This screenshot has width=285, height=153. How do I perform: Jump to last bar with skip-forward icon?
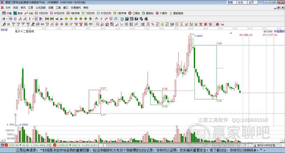click(x=52, y=19)
